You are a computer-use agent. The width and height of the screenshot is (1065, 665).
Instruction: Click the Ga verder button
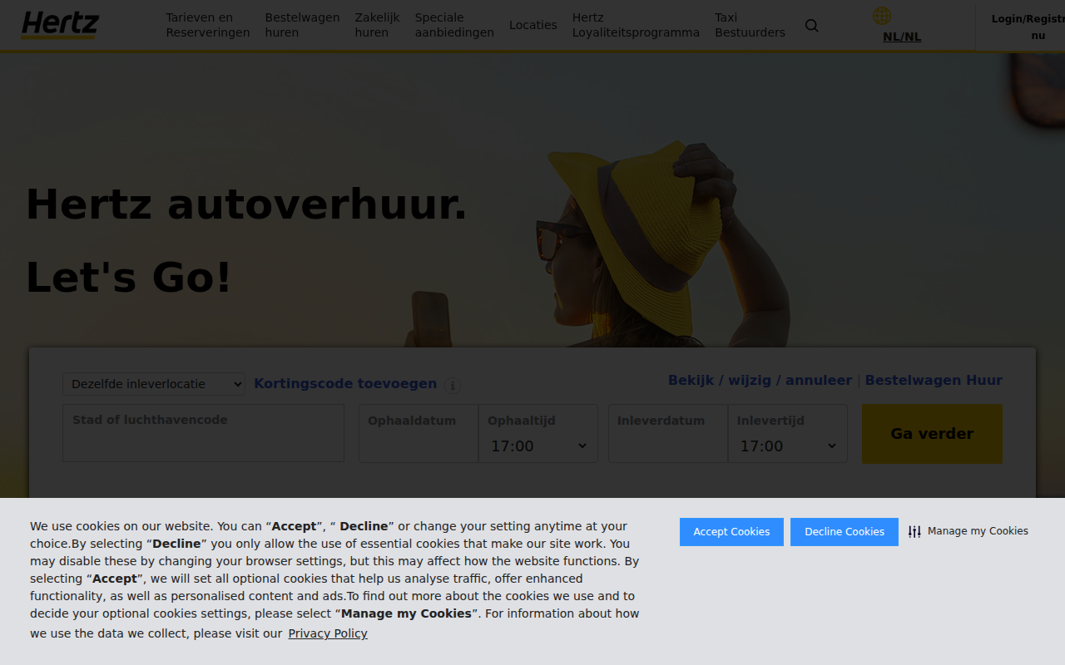932,433
